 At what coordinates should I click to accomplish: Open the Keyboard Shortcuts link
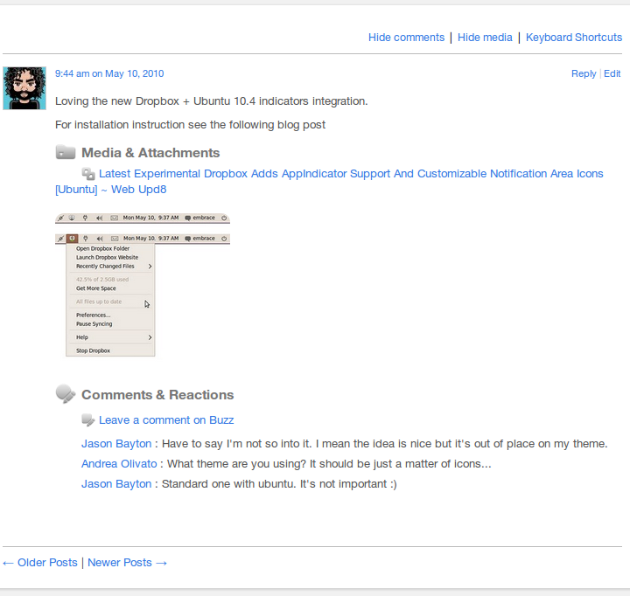[574, 38]
